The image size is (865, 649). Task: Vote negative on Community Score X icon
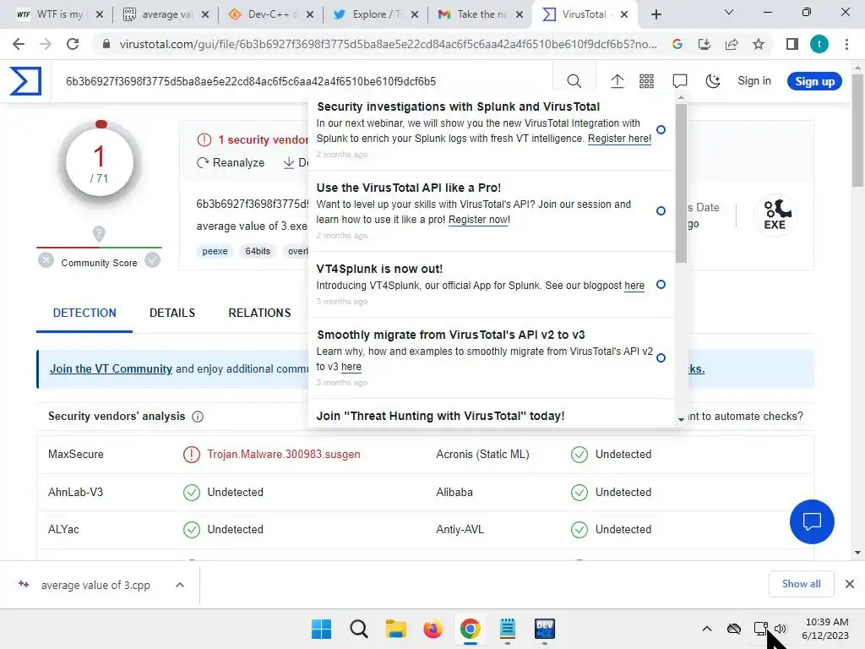(x=46, y=260)
